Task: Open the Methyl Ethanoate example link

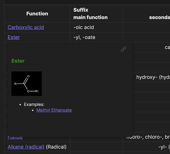Action: pos(54,110)
